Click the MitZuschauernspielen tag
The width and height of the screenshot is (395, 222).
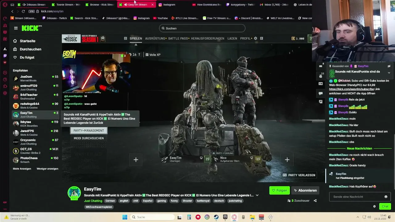[x=99, y=207]
